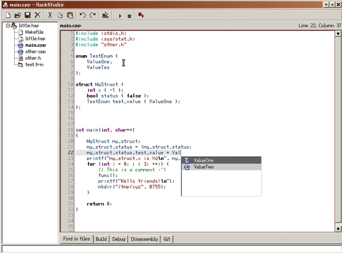Viewport: 342px width, 253px height.
Task: Click the main.cpp editor header label
Action: 70,26
